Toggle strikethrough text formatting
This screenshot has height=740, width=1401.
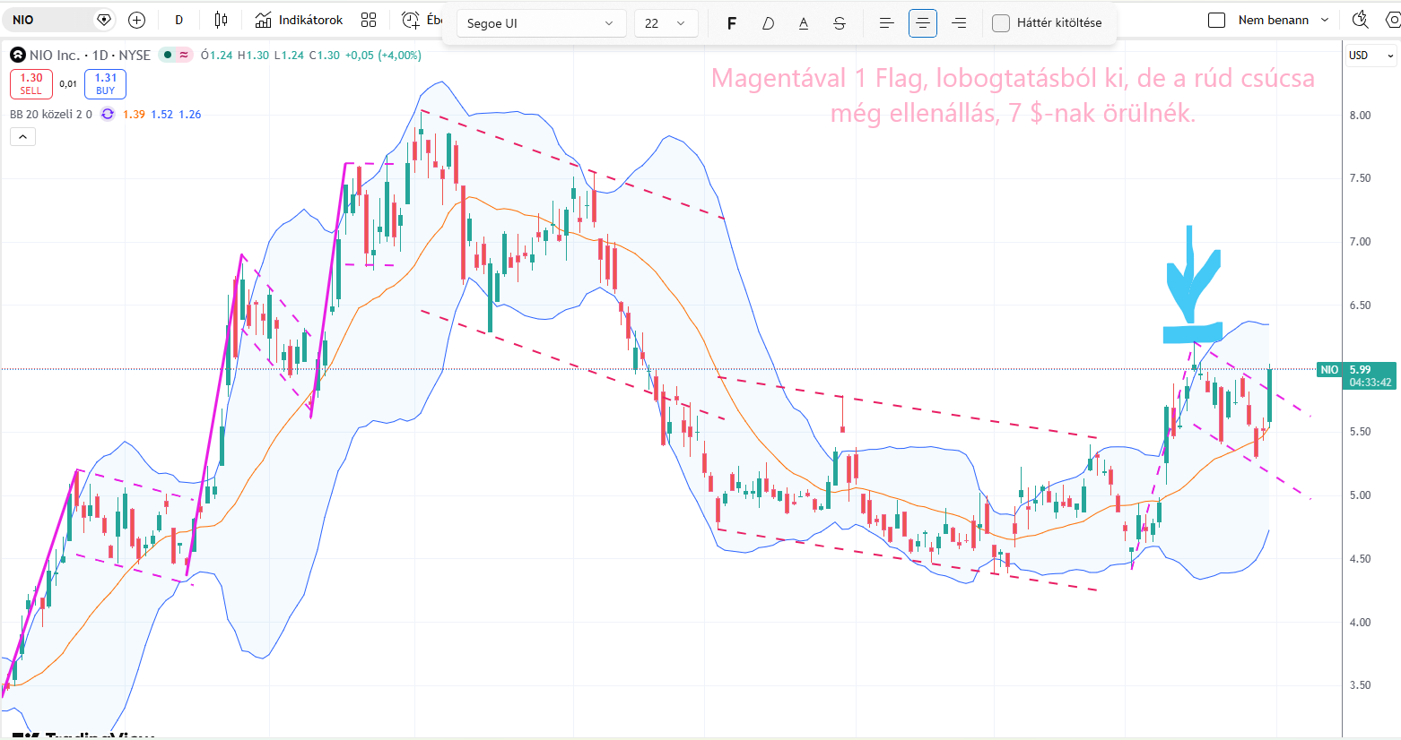point(840,23)
